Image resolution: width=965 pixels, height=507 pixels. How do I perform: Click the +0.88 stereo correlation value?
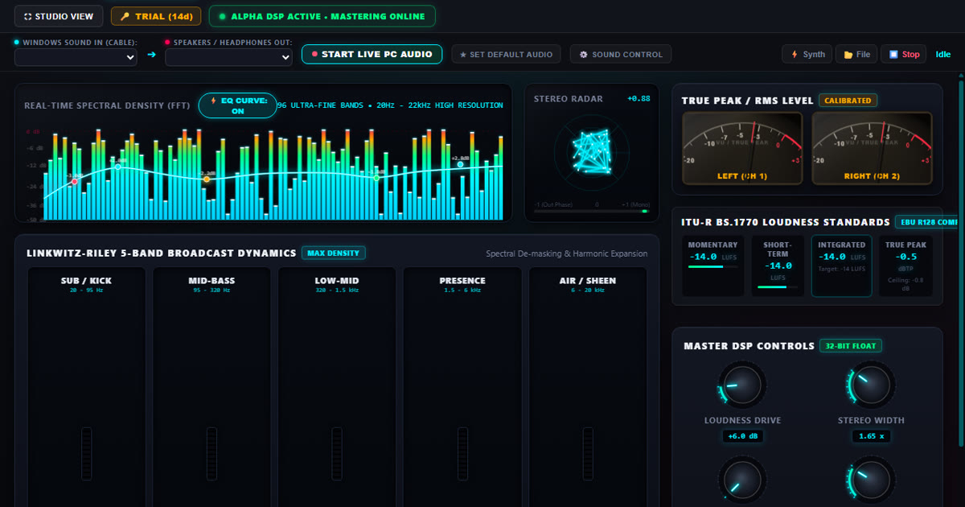click(x=639, y=99)
